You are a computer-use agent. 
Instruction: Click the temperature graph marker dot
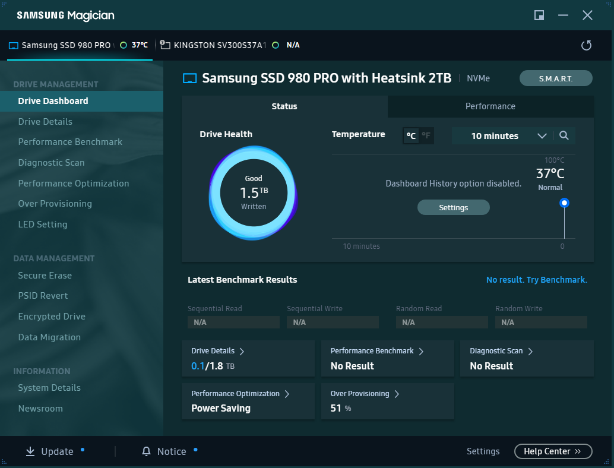point(564,203)
